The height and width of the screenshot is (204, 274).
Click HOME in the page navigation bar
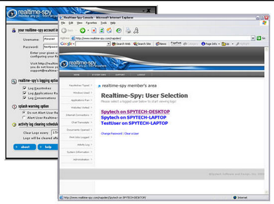pyautogui.click(x=77, y=75)
